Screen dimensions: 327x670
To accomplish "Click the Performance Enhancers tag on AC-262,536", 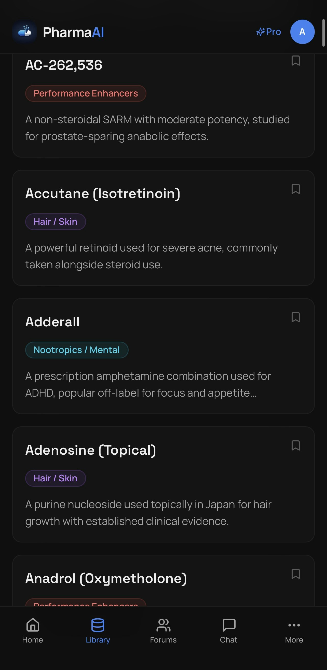I will (x=86, y=93).
